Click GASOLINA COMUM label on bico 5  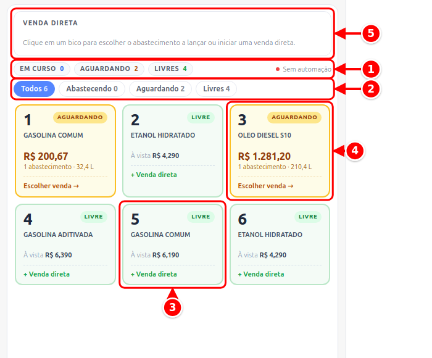pos(160,235)
